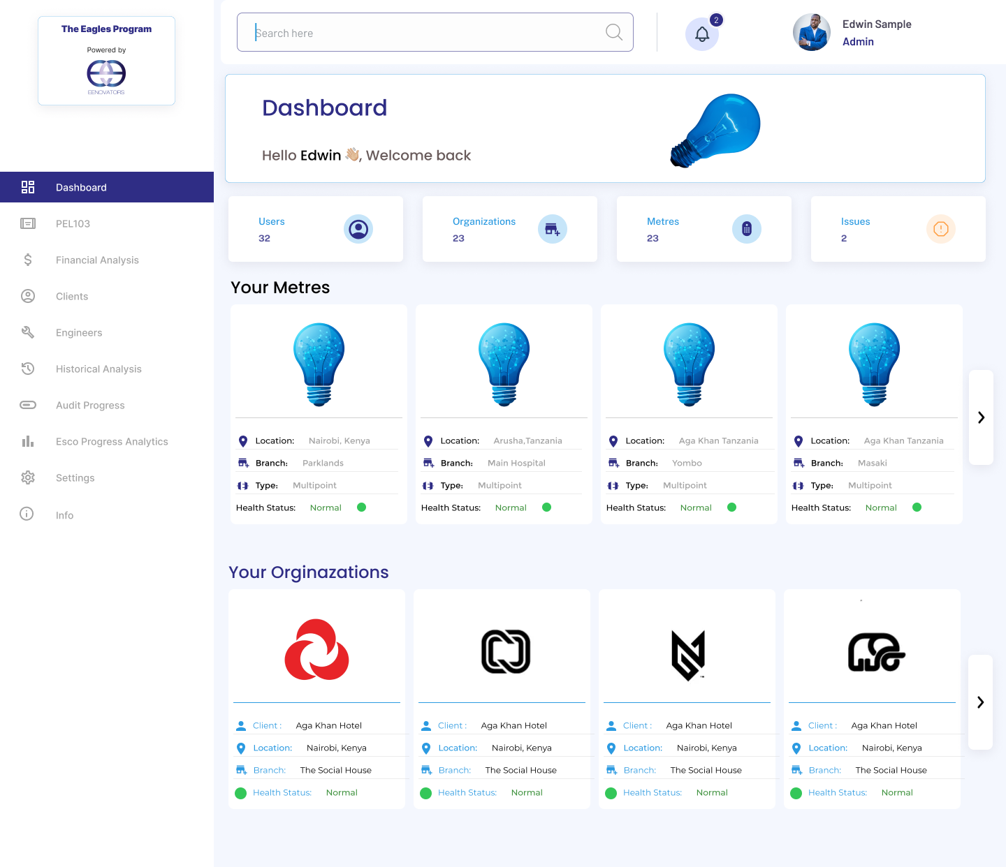Open the Masaki branch metre bulb image
The width and height of the screenshot is (1006, 867).
(x=875, y=364)
